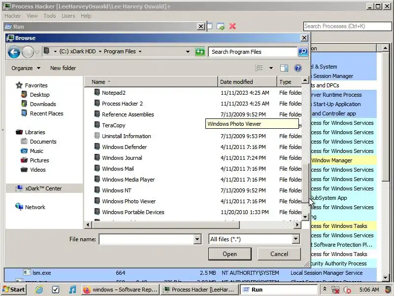Click the blue Help icon in Browse dialog
The width and height of the screenshot is (394, 296).
(298, 68)
